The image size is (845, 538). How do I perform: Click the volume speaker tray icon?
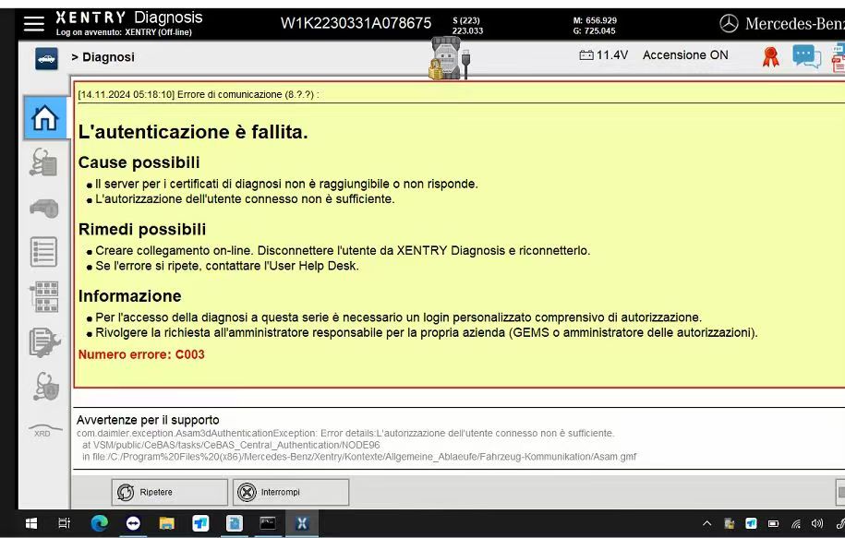817,523
